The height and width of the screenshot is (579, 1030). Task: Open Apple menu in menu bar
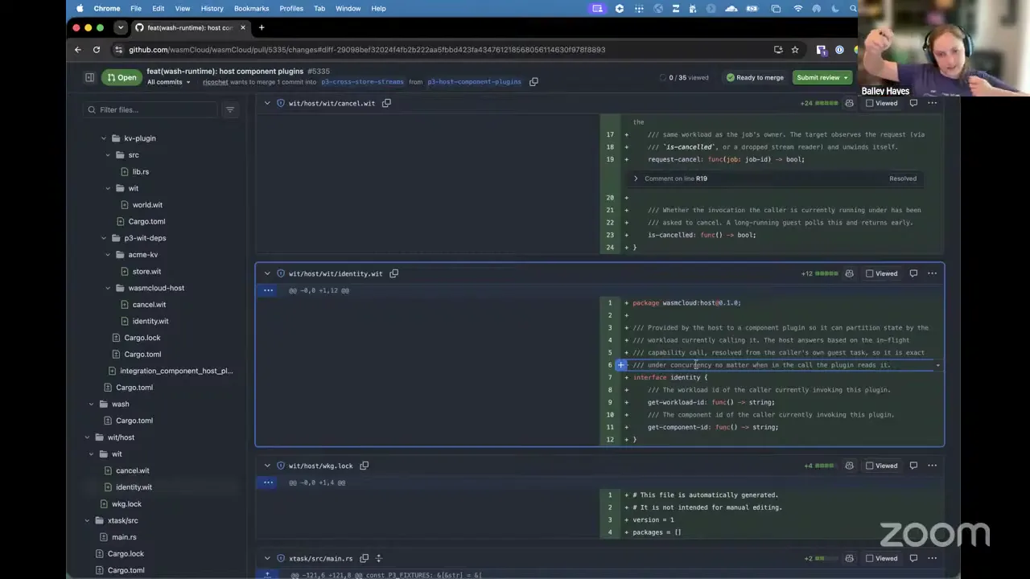point(80,8)
